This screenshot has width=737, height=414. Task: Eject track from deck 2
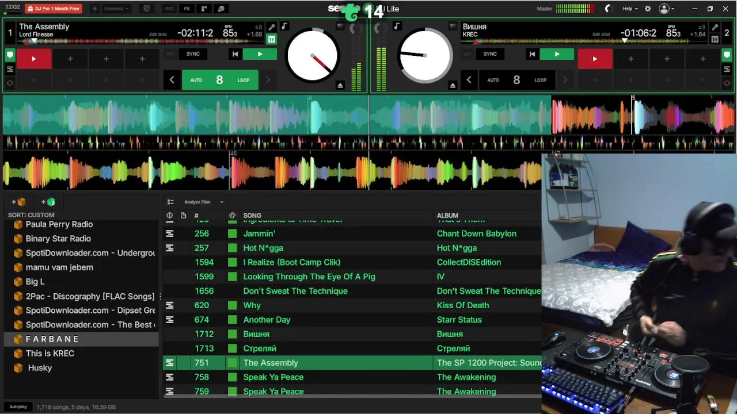(x=453, y=85)
